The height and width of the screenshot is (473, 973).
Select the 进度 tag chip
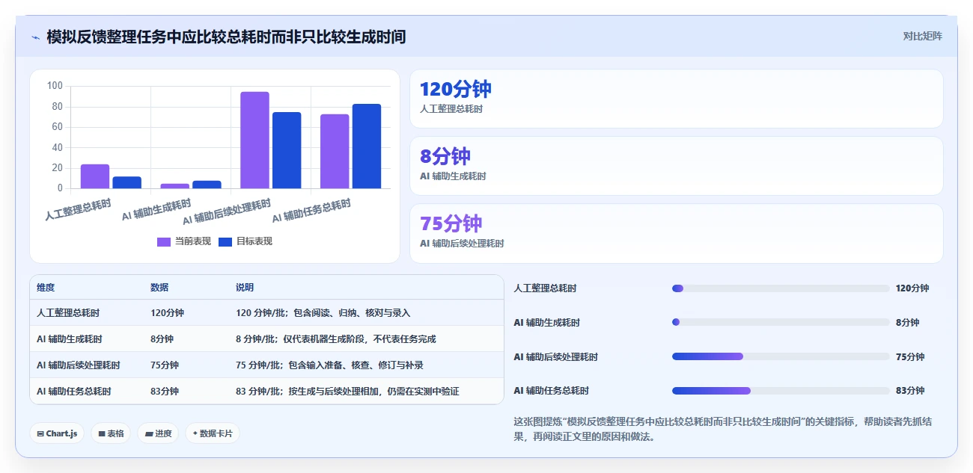pos(158,433)
